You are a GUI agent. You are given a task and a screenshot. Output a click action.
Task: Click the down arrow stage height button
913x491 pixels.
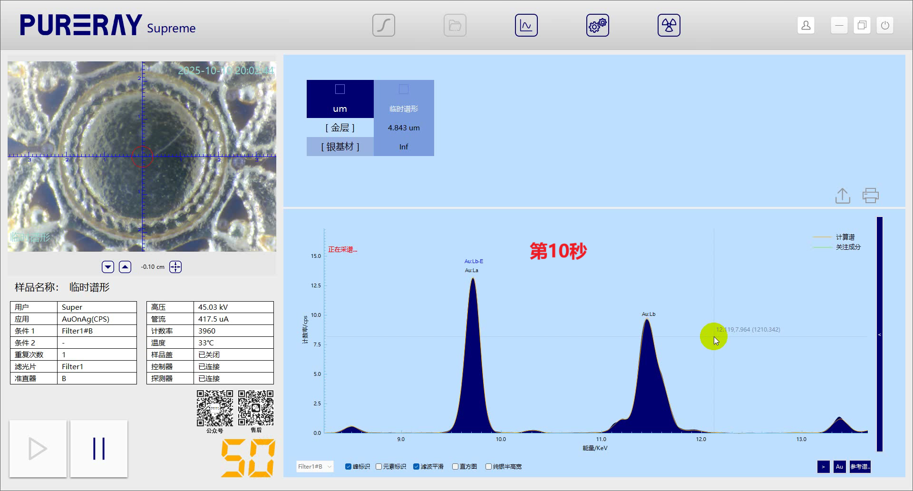(x=108, y=267)
